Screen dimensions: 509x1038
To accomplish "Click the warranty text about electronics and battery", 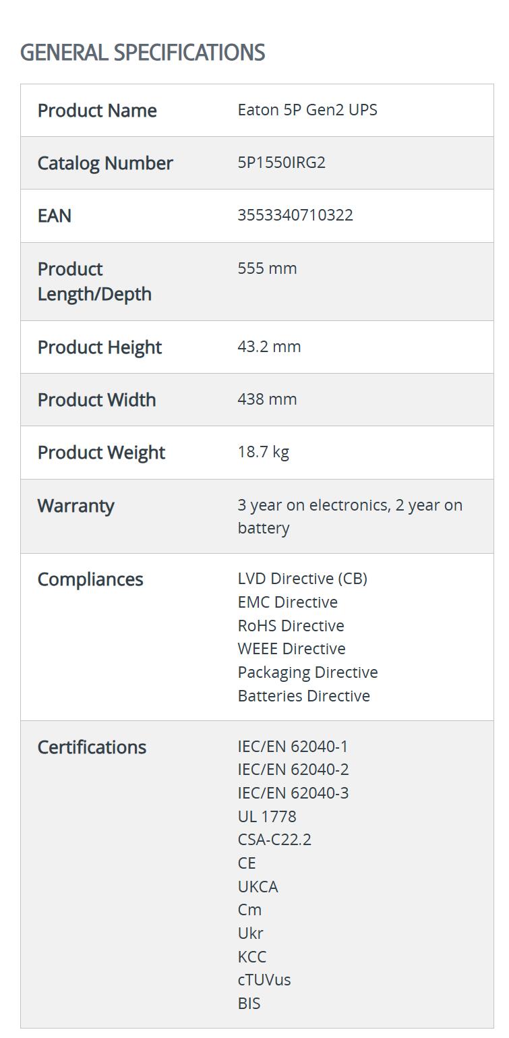I will click(349, 516).
